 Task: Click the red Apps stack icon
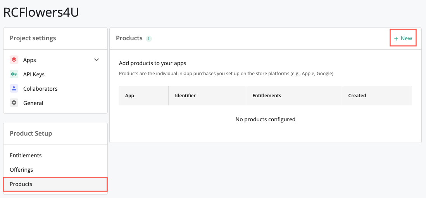click(14, 60)
